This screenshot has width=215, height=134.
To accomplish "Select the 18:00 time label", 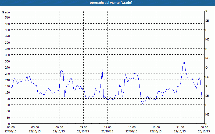I will point(156,128).
